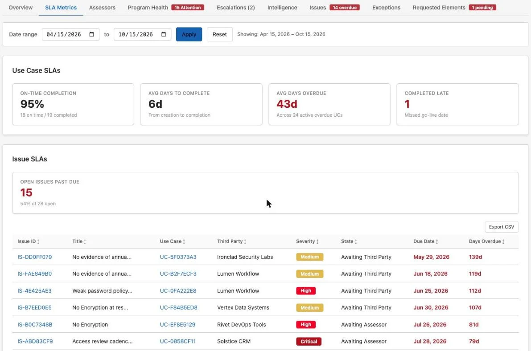Open issue IS-ABD83CF9

[35, 342]
